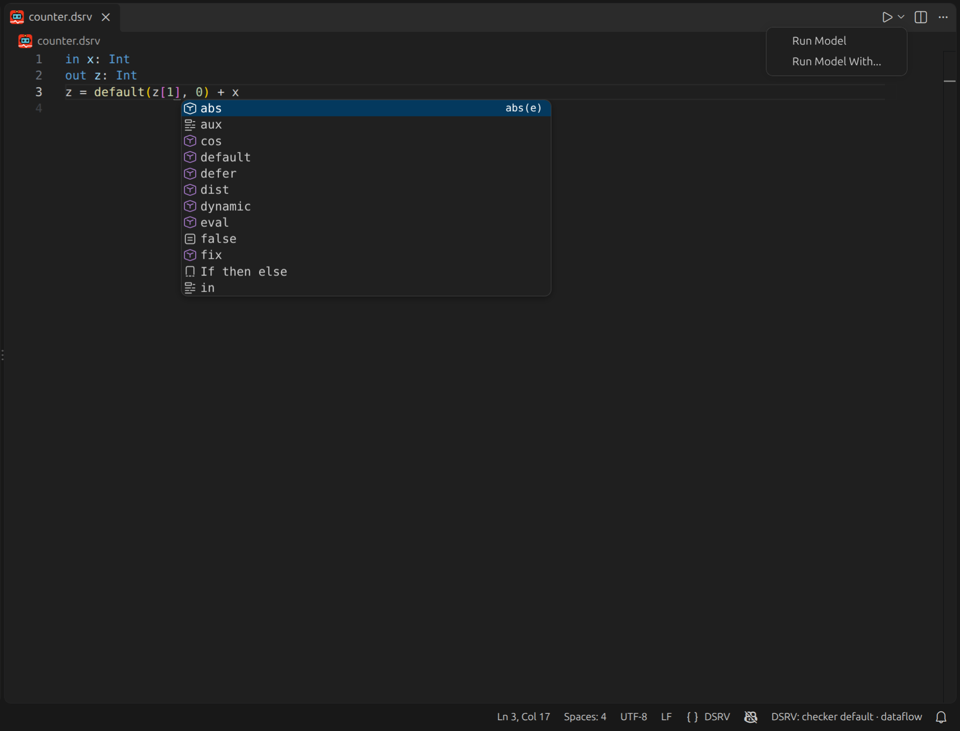Viewport: 960px width, 731px height.
Task: Select the eval suggestion
Action: 366,222
